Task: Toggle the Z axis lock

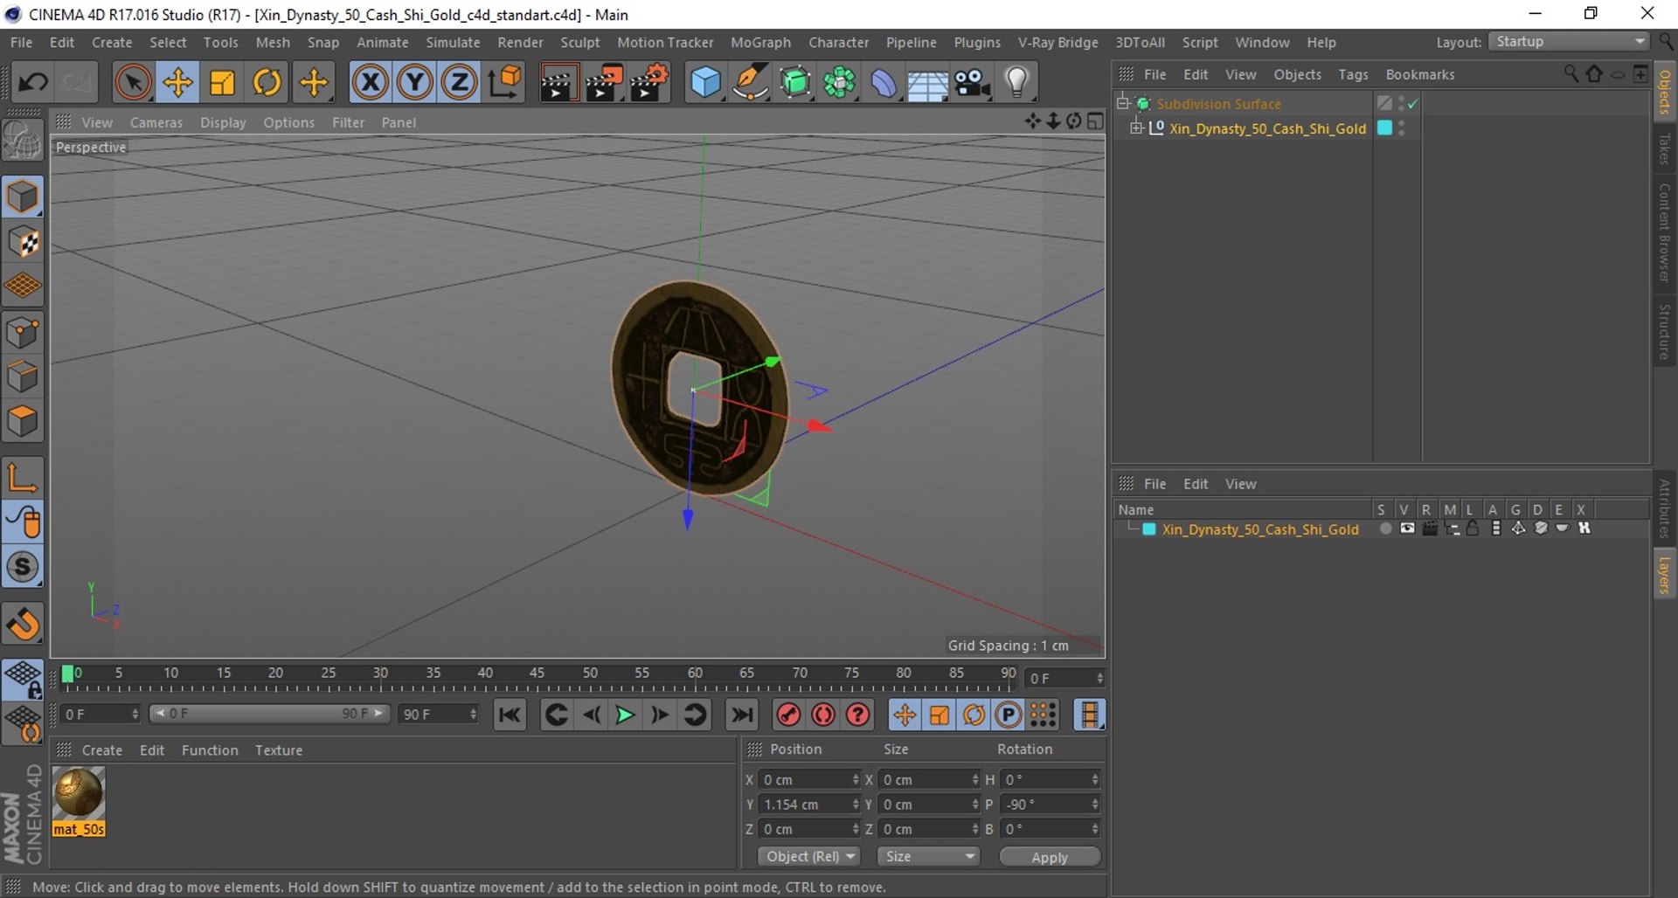Action: 460,82
